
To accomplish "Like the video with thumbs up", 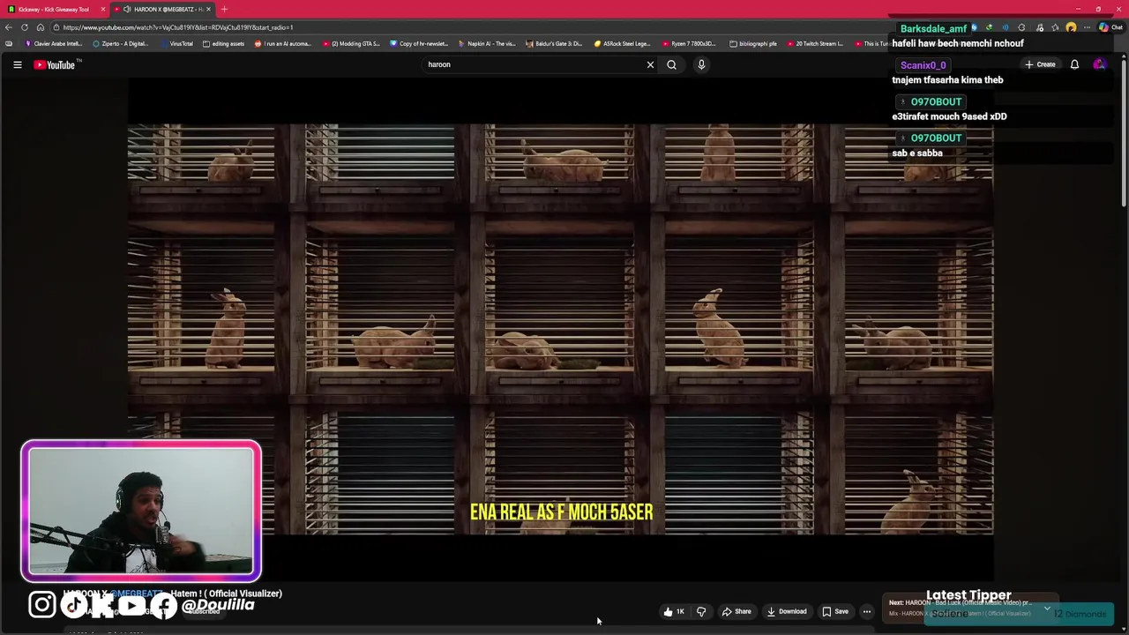I will [x=674, y=611].
